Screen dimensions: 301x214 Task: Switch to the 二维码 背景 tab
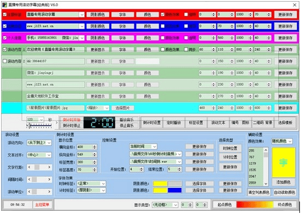point(262,122)
